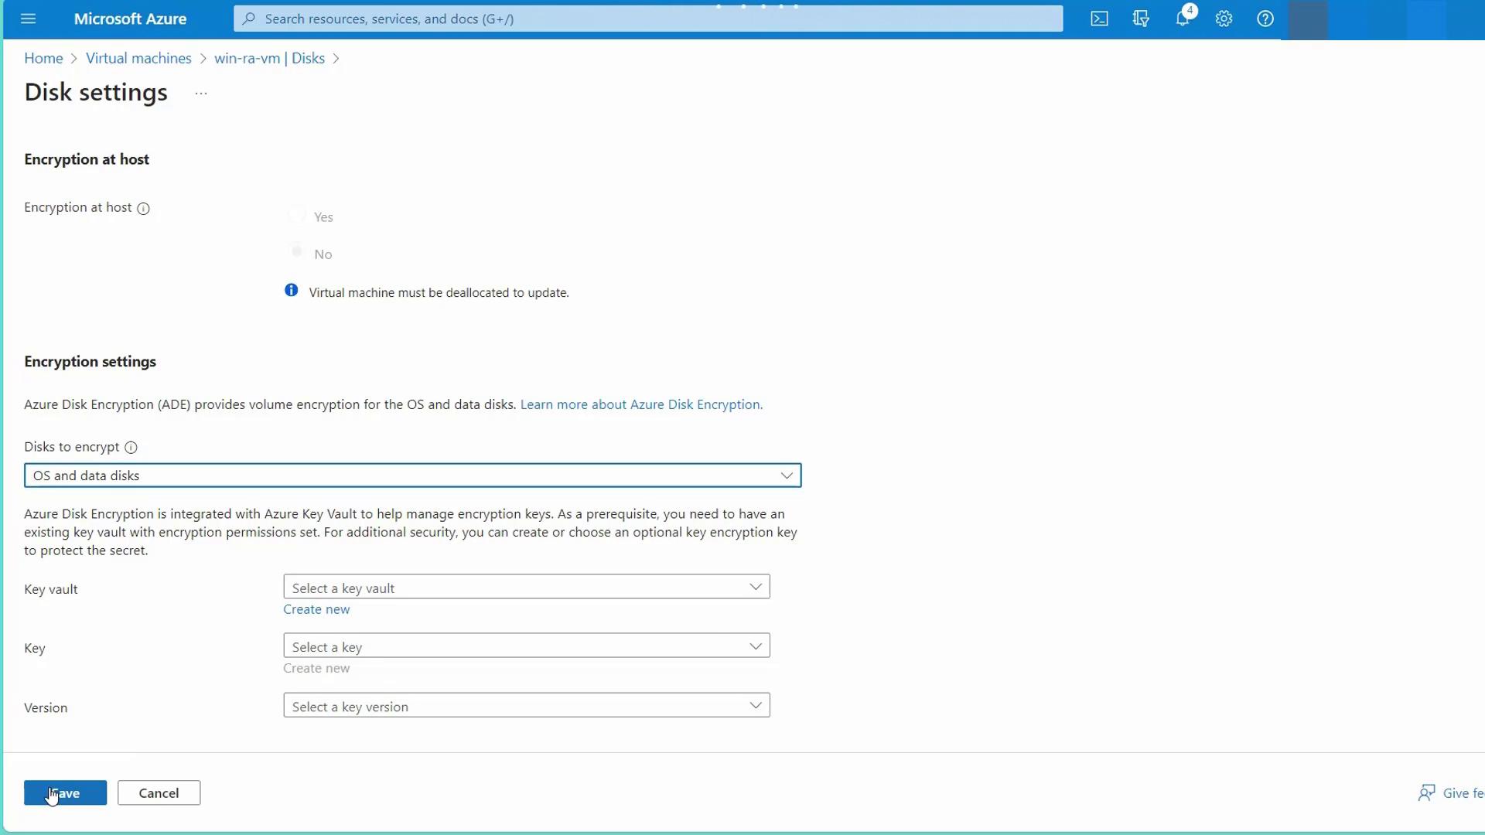Click the Cancel button
Viewport: 1485px width, 835px height.
pyautogui.click(x=159, y=793)
